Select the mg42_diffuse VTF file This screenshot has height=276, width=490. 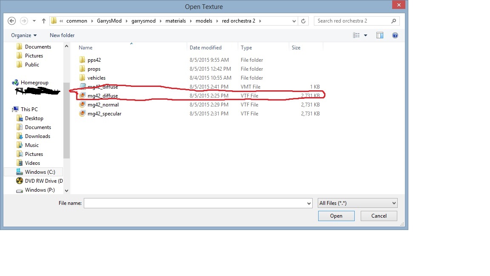[103, 96]
